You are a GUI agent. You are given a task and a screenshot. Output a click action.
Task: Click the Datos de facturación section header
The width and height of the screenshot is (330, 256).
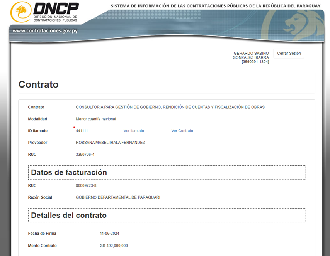tap(69, 173)
